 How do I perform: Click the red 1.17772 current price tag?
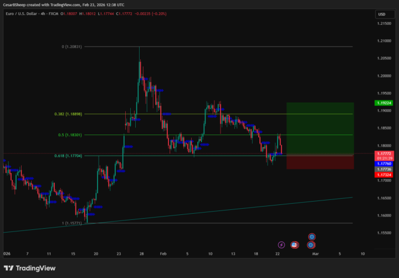pos(384,153)
